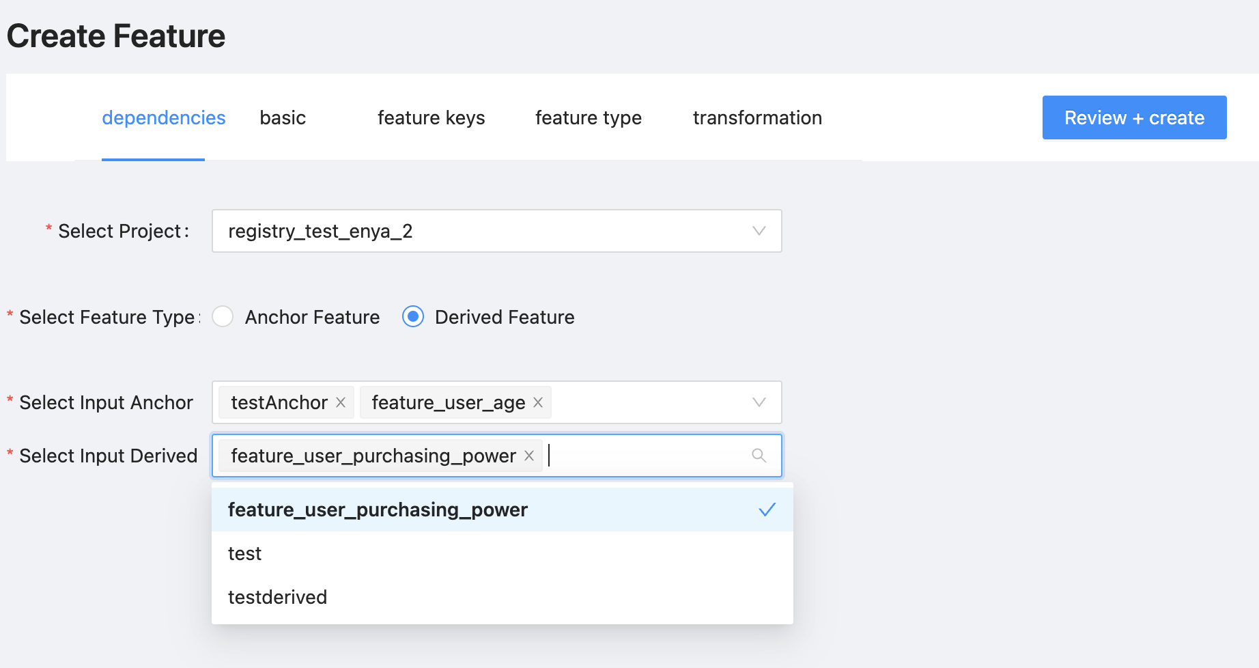Image resolution: width=1259 pixels, height=668 pixels.
Task: Click the registry_test_enya_2 project field
Action: 478,231
